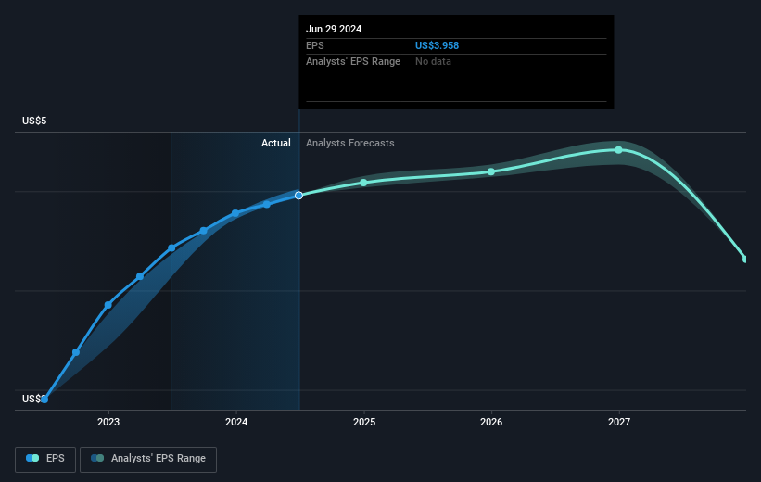Click the 2027 x-axis label

coord(619,422)
